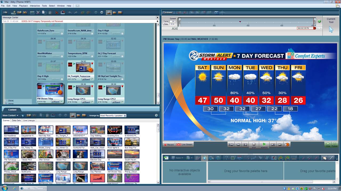The height and width of the screenshot is (191, 341).
Task: Click the scissors cut icon in Hits toolbar
Action: (38, 12)
